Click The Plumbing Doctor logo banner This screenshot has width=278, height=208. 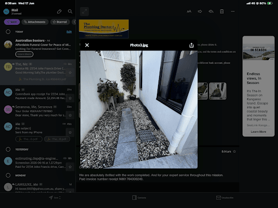click(104, 29)
